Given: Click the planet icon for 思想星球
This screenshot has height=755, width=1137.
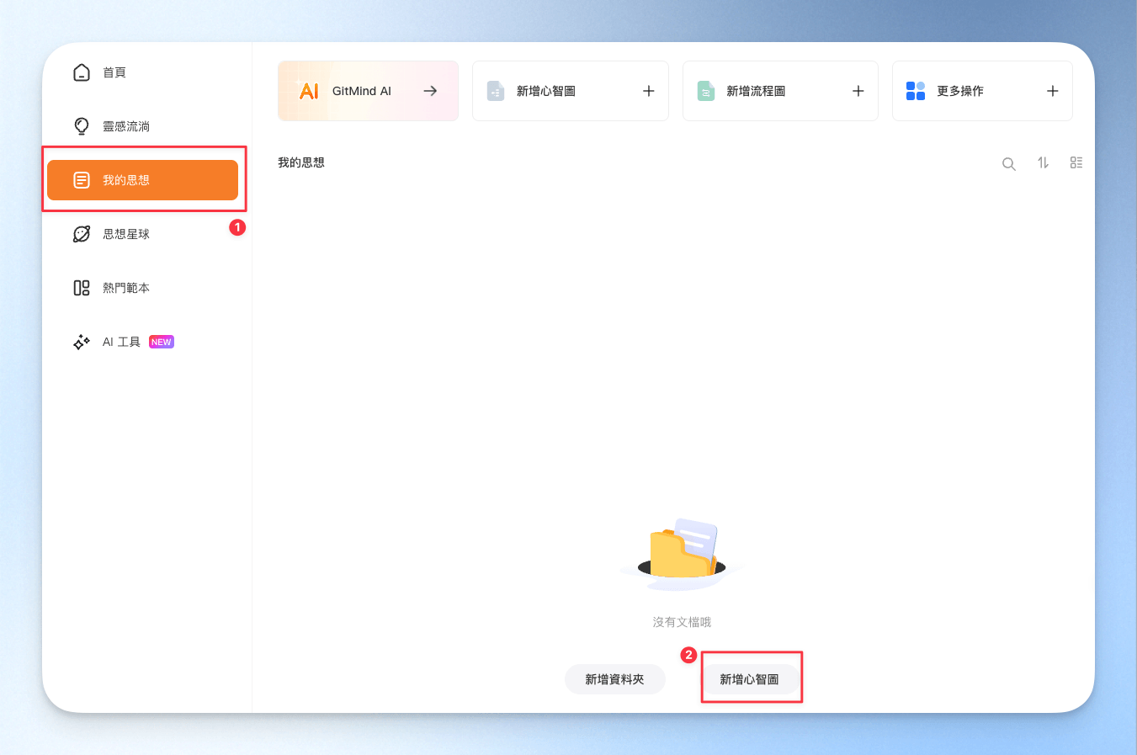Looking at the screenshot, I should (82, 234).
